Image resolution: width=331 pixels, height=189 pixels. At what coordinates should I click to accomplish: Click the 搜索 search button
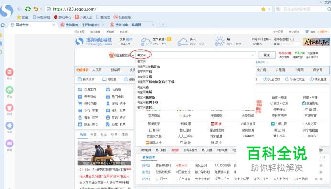267,55
